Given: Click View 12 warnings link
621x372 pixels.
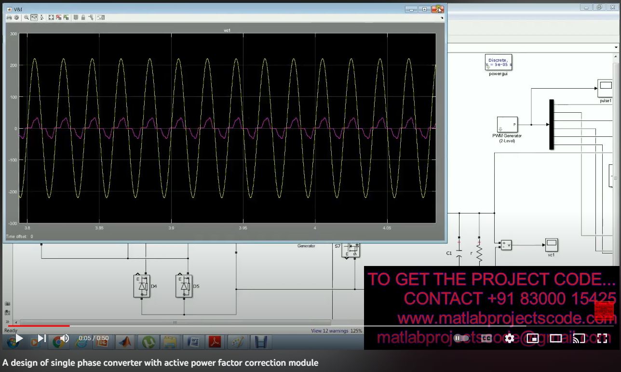Looking at the screenshot, I should point(329,331).
